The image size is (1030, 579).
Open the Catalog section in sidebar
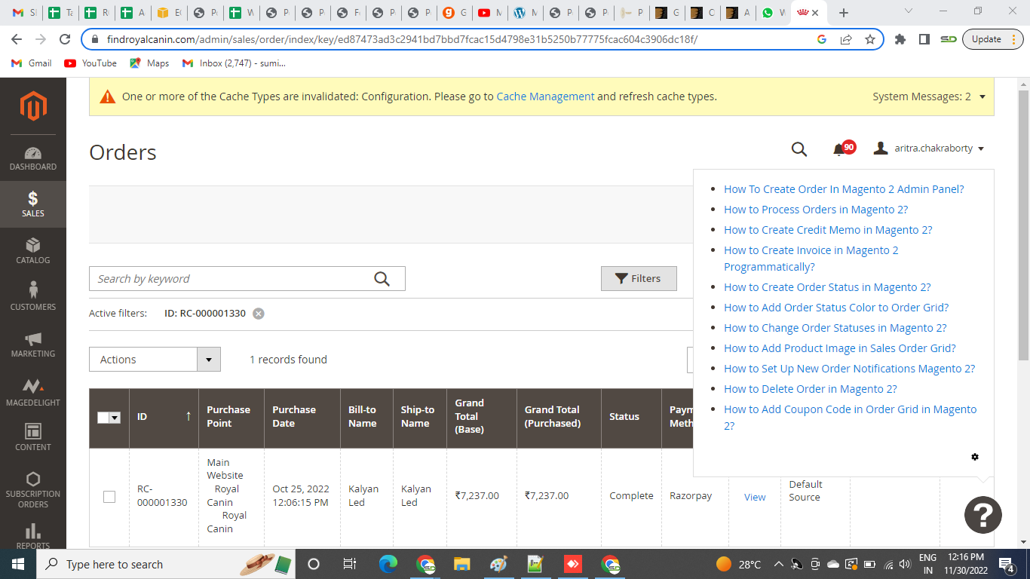[x=32, y=251]
